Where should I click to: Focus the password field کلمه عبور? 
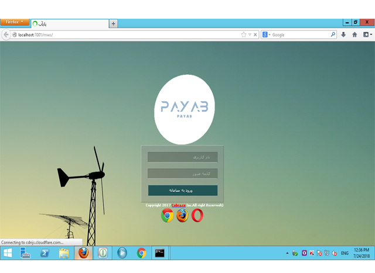click(182, 174)
